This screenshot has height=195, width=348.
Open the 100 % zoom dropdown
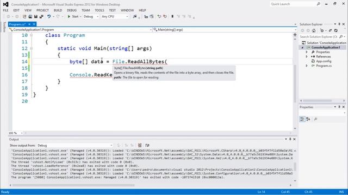click(x=22, y=133)
